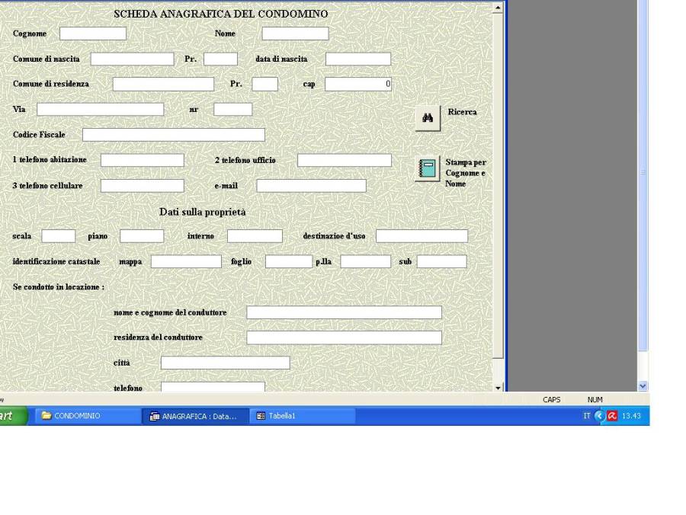Click the form scrollbar down arrow
This screenshot has height=515, width=686.
(498, 388)
